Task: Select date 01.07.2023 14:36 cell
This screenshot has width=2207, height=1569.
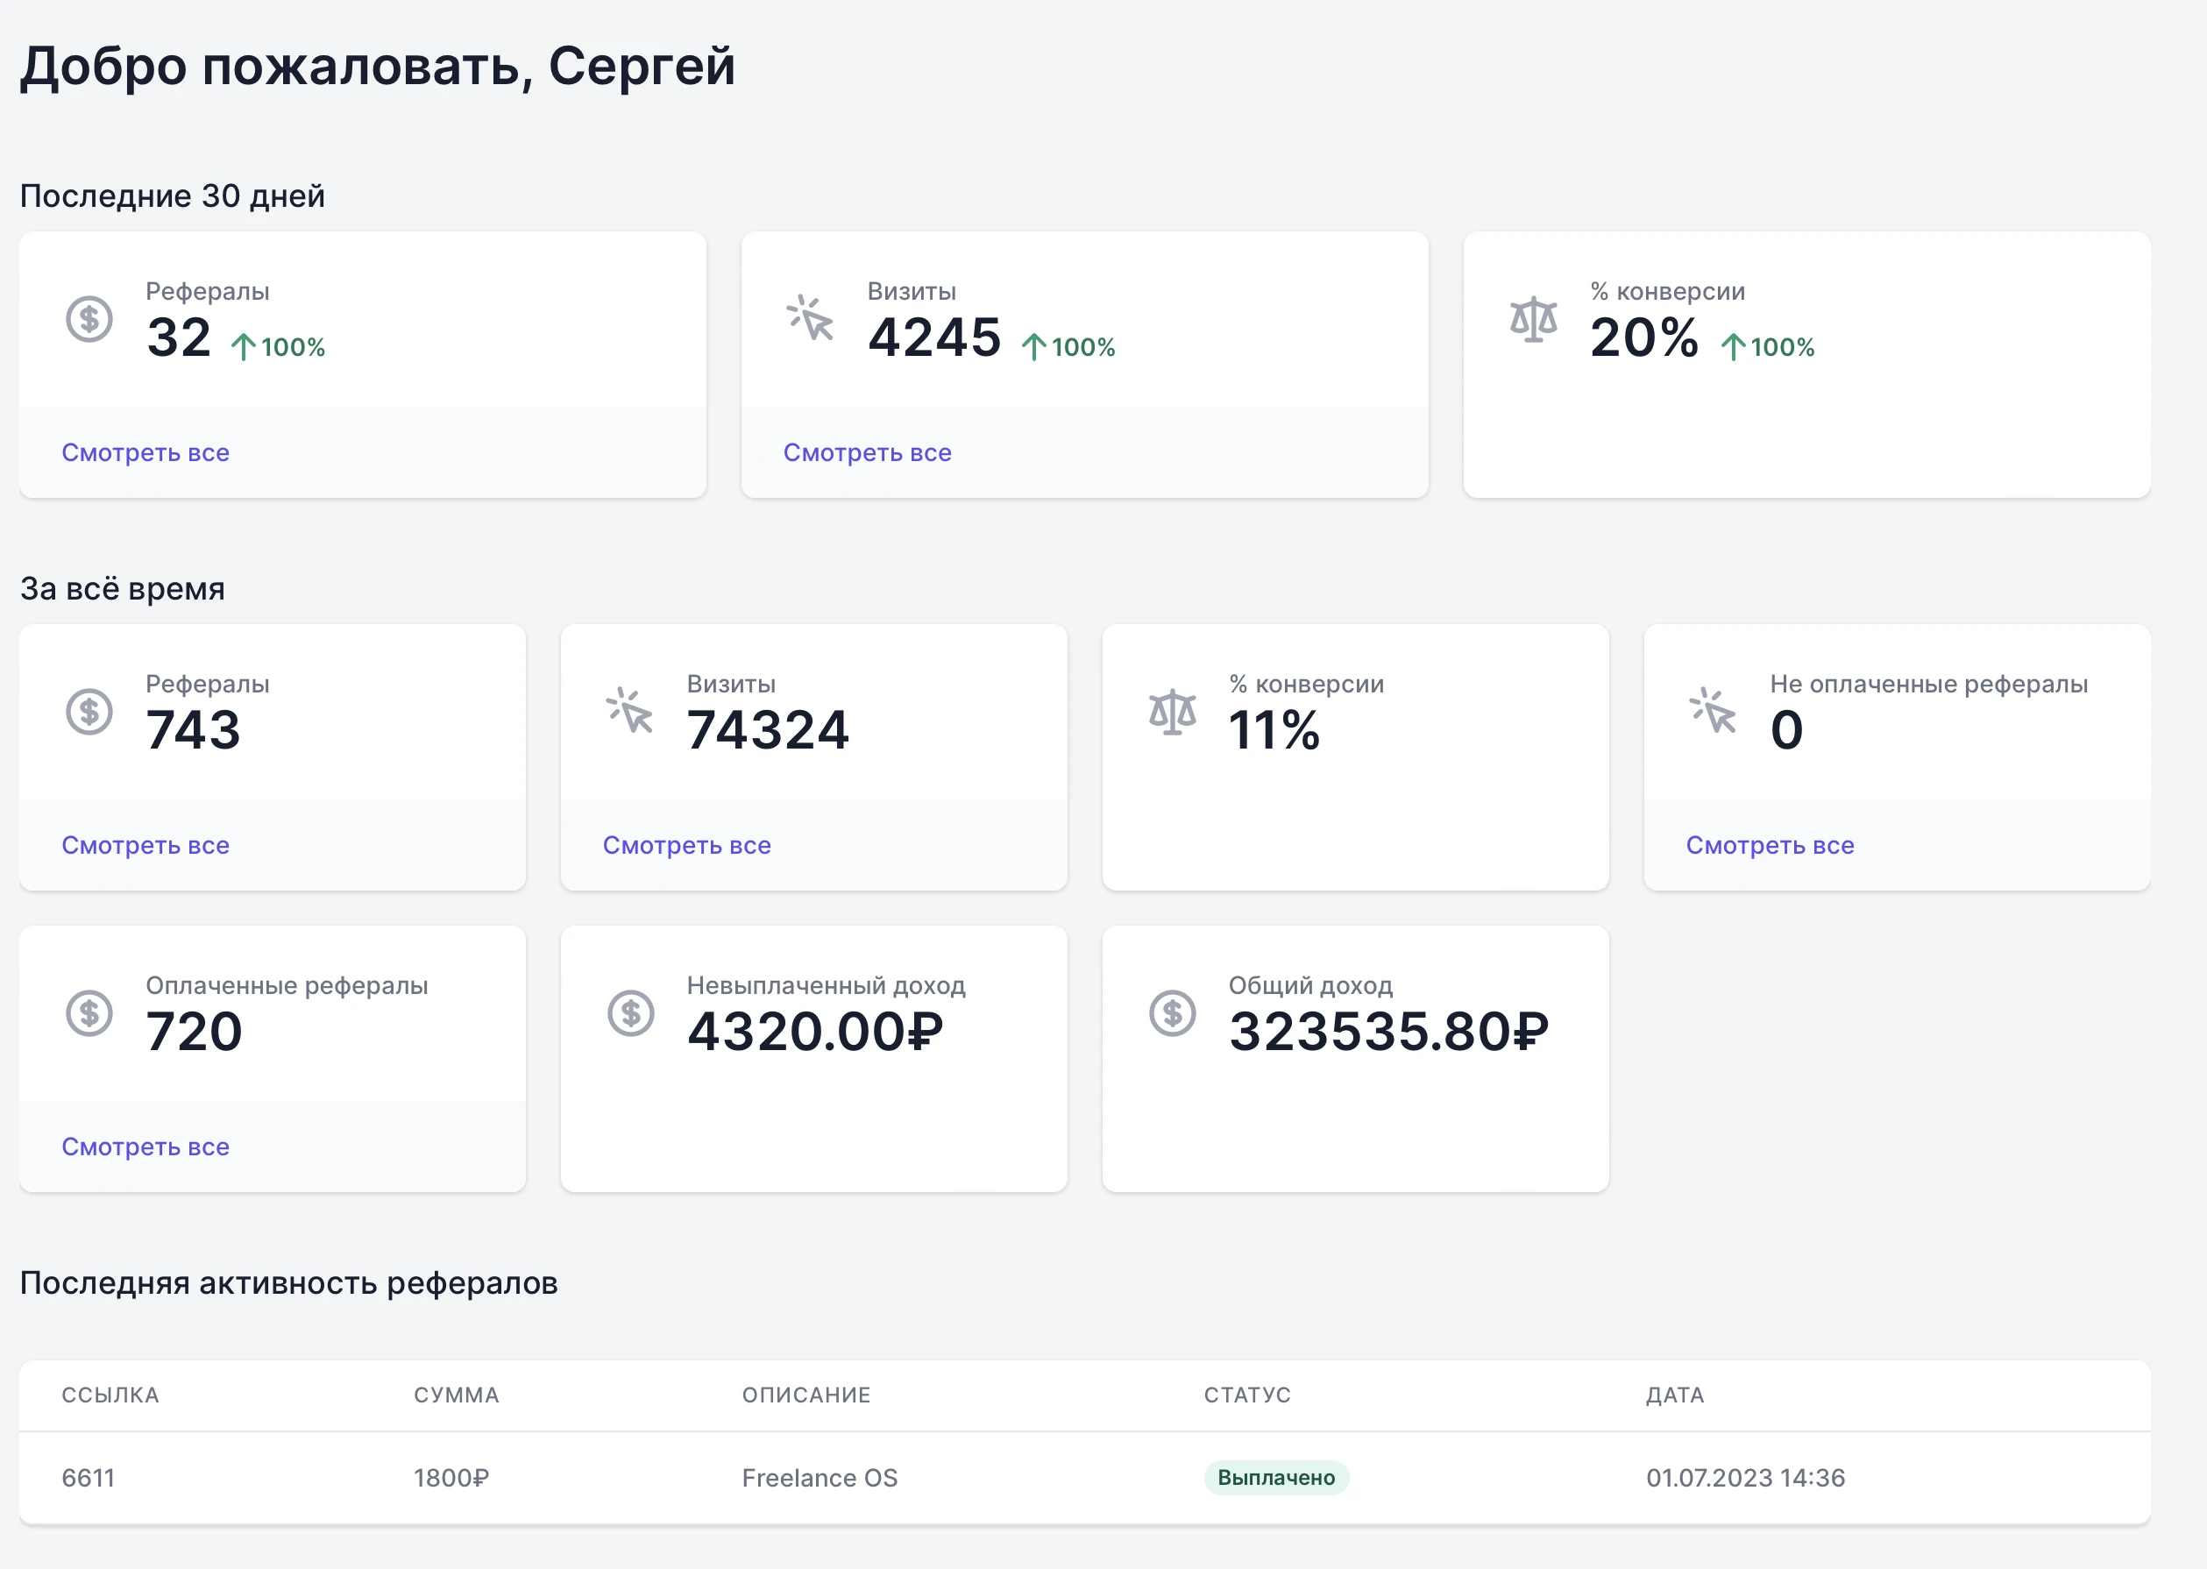Action: [1745, 1478]
